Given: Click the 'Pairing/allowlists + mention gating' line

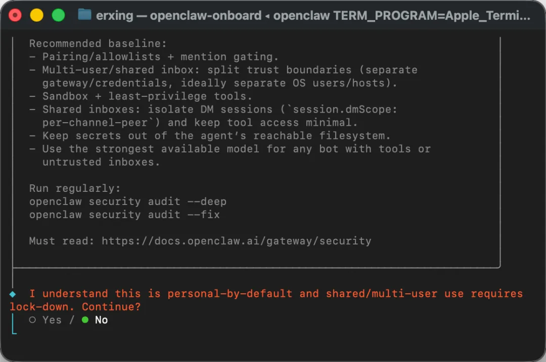Looking at the screenshot, I should coord(154,57).
